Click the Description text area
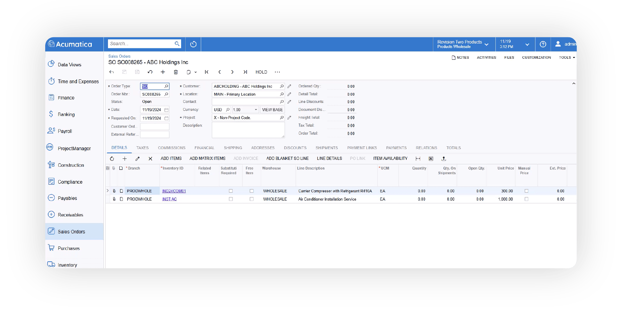This screenshot has height=309, width=621. coord(248,130)
